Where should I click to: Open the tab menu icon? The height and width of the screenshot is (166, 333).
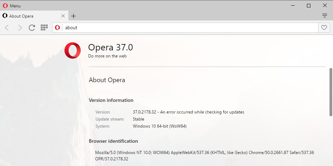pos(325,16)
